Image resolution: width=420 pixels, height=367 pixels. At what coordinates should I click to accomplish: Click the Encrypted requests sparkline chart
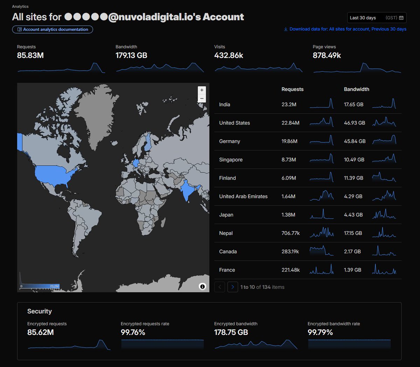tap(69, 344)
